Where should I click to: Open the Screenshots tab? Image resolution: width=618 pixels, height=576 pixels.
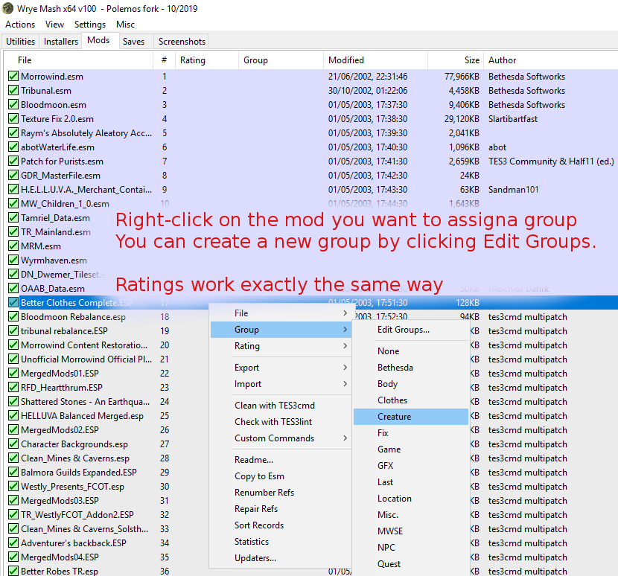(182, 42)
